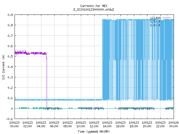Viewport: 179px width, 134px height.
Task: Click the 14:00 x-axis time label
Action: [x=107, y=126]
